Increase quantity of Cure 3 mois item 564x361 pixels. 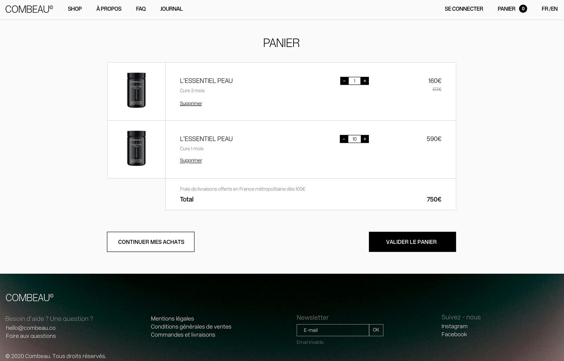click(x=365, y=81)
